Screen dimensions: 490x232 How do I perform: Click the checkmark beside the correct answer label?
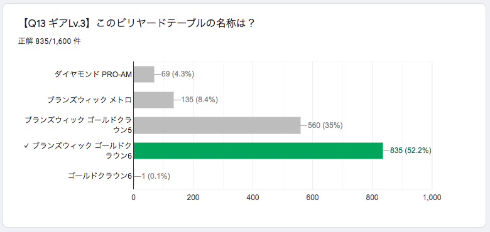26,145
